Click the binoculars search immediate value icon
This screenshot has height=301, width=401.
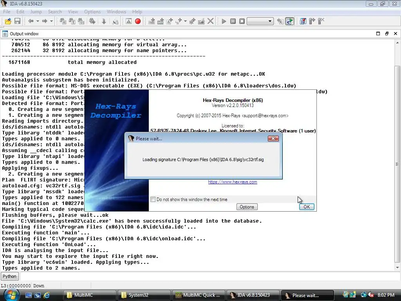[x=63, y=21]
